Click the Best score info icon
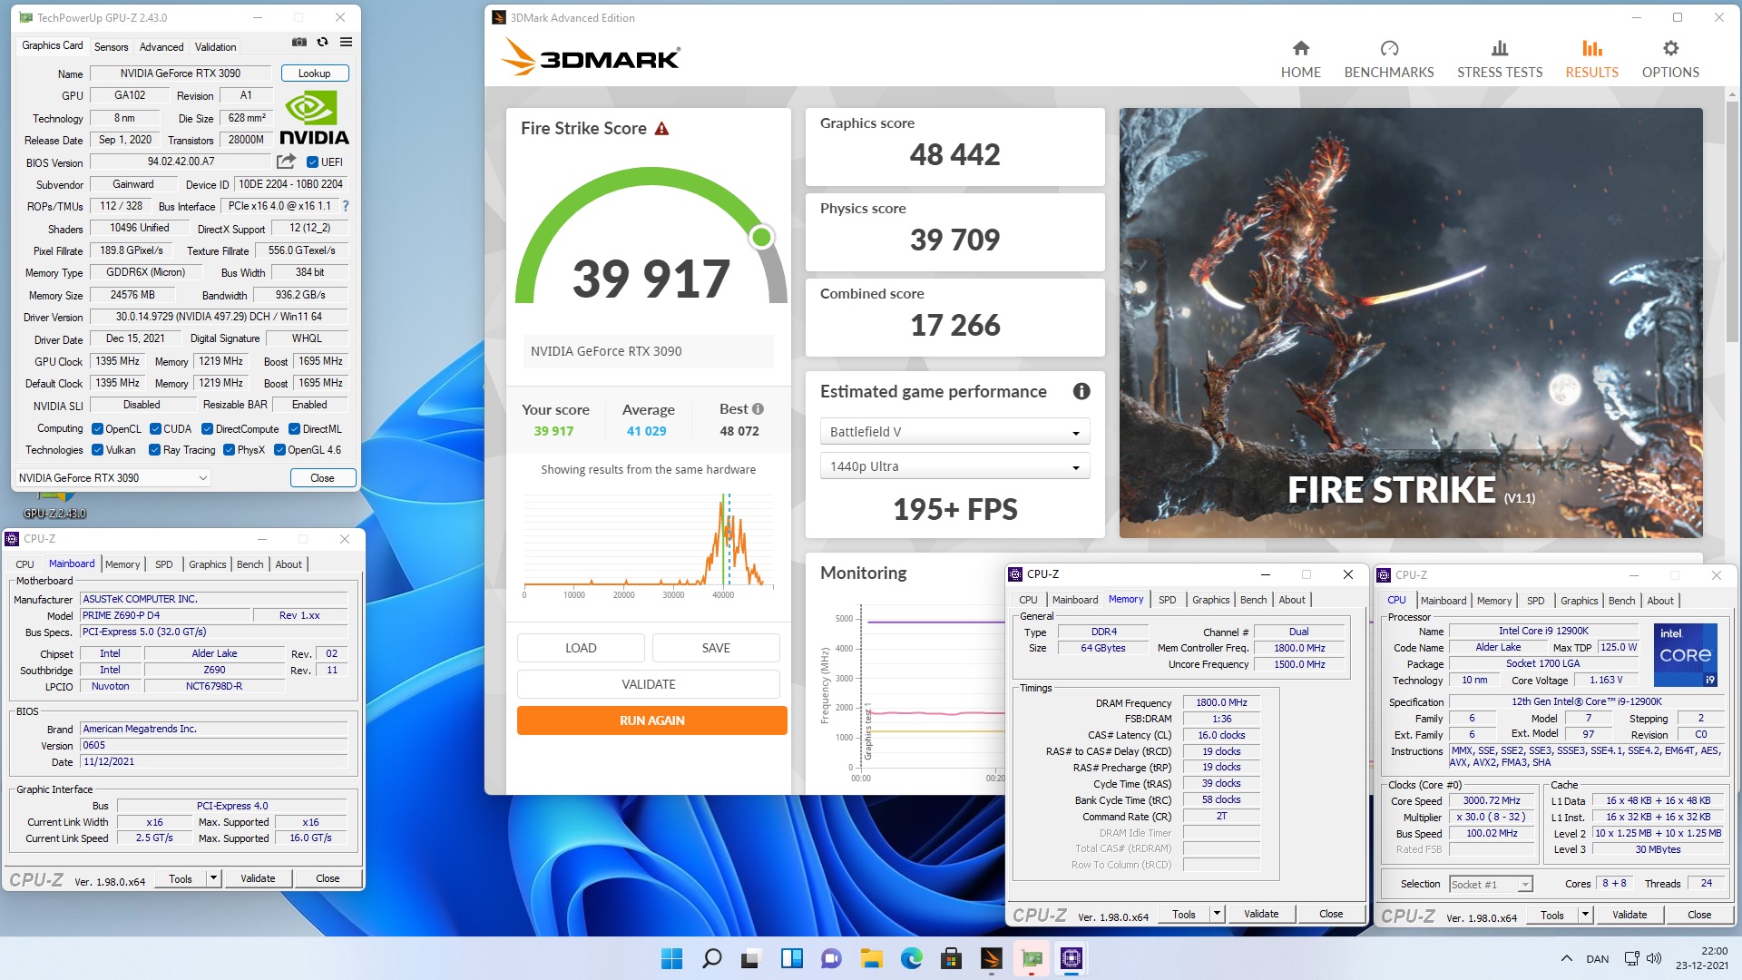The width and height of the screenshot is (1742, 980). 758,409
